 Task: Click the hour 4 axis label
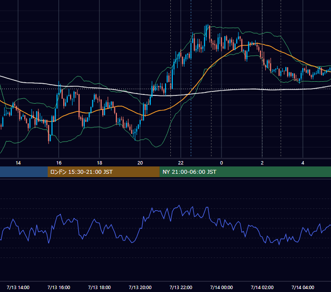tap(303, 163)
